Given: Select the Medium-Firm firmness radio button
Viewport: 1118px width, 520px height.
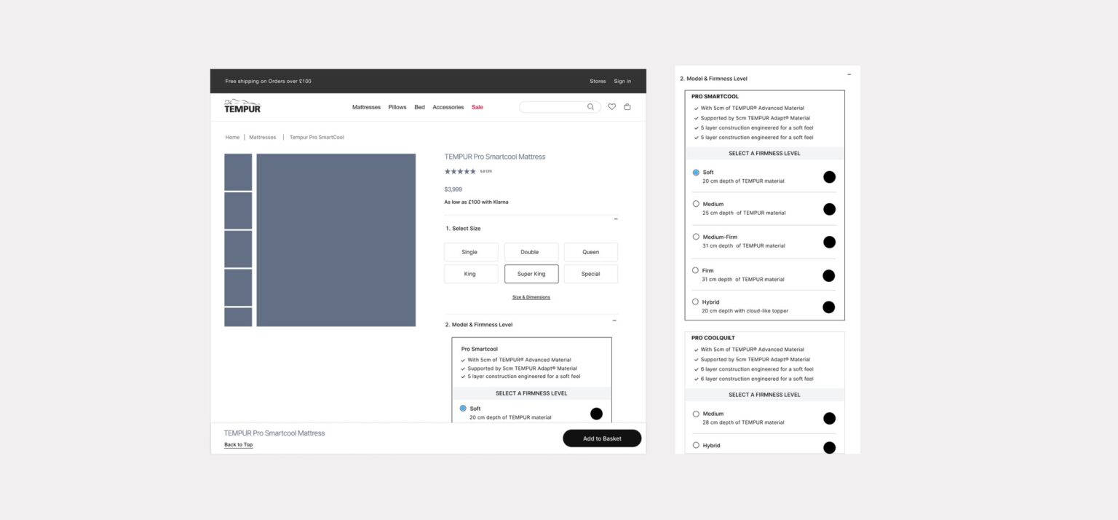Looking at the screenshot, I should tap(696, 237).
